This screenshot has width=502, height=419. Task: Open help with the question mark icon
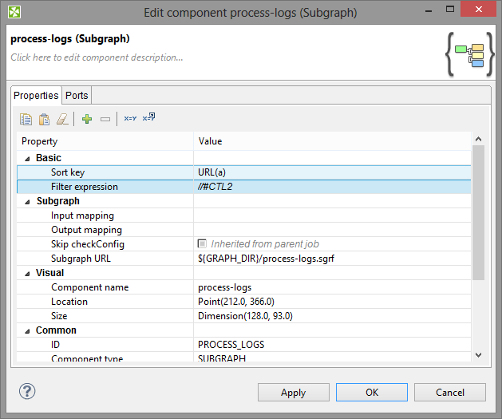pos(27,392)
